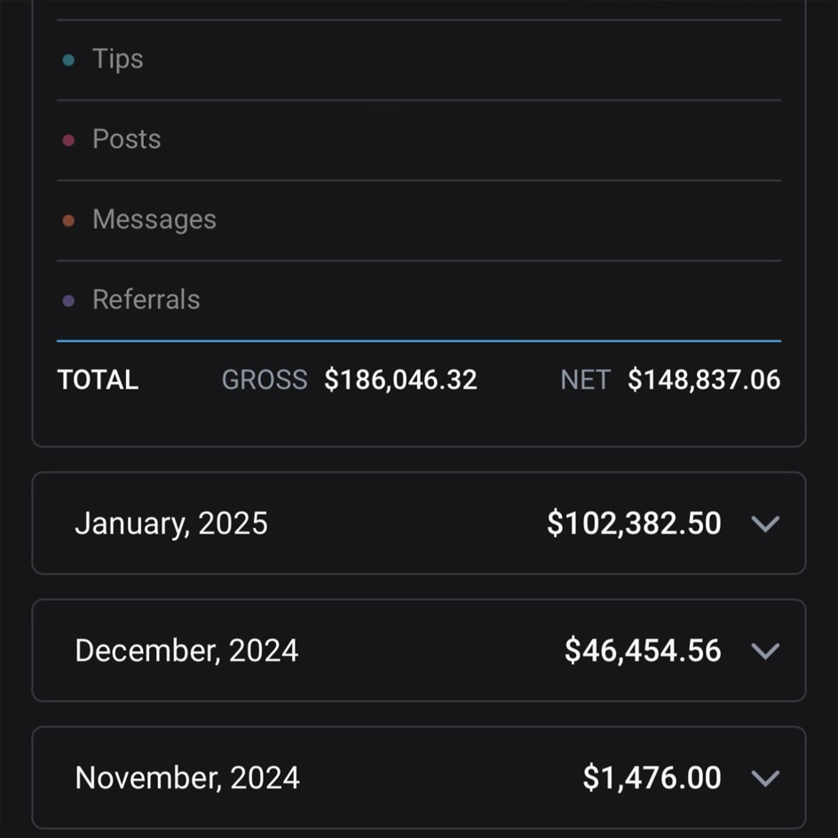Click the purple dot beside Referrals
The height and width of the screenshot is (838, 838).
click(68, 301)
